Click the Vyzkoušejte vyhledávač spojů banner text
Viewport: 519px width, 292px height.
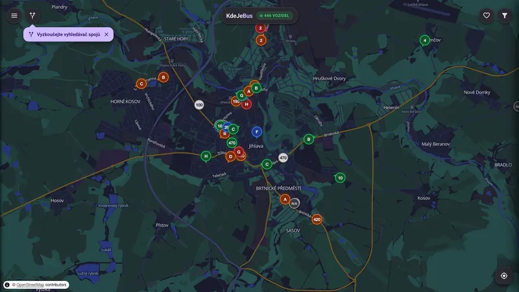[68, 34]
